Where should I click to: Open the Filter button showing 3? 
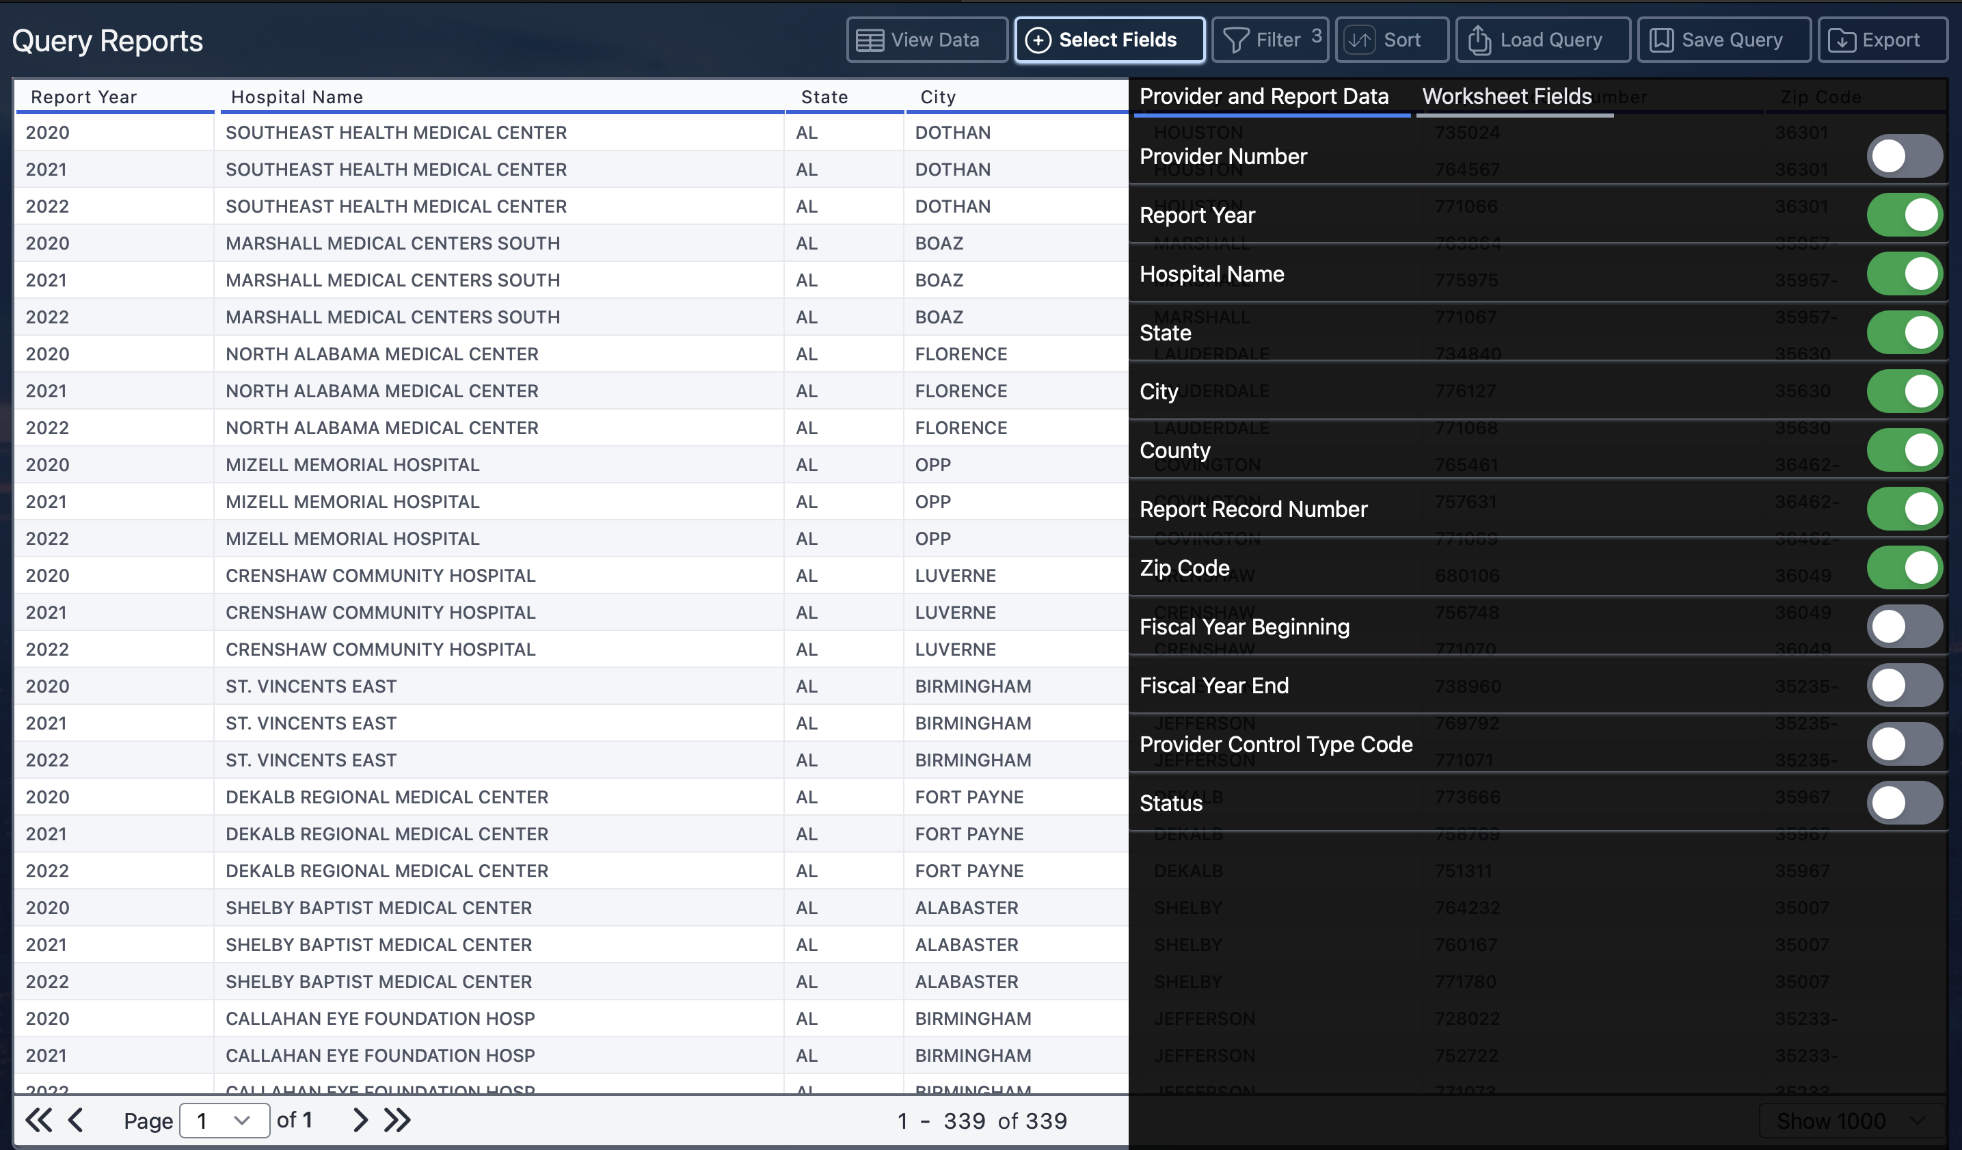[1270, 40]
